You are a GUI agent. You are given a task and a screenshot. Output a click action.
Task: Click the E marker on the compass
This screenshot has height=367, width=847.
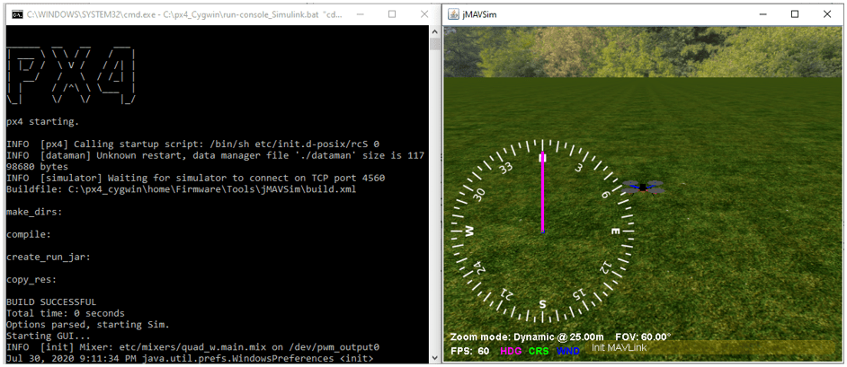615,232
